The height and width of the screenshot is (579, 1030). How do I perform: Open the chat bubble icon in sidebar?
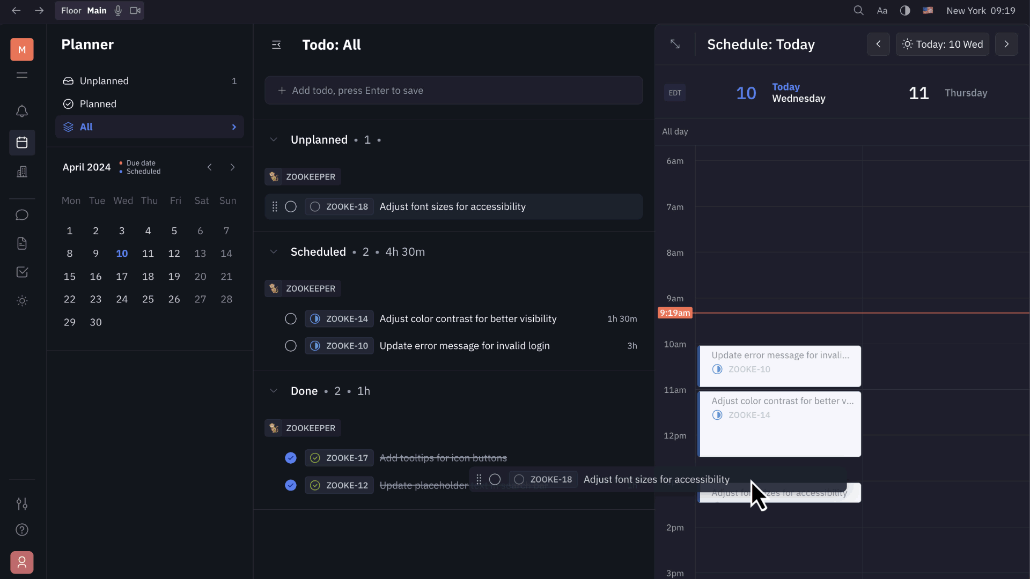click(22, 214)
